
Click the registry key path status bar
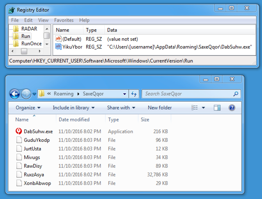[x=101, y=61]
